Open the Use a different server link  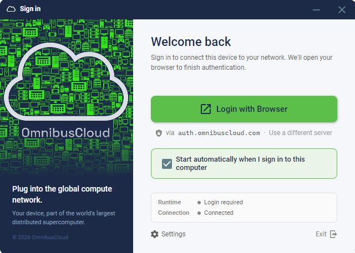[301, 133]
